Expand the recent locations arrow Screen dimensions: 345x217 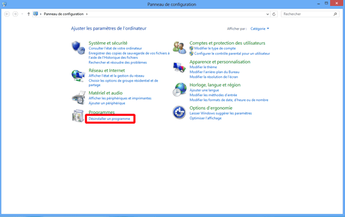click(22, 14)
